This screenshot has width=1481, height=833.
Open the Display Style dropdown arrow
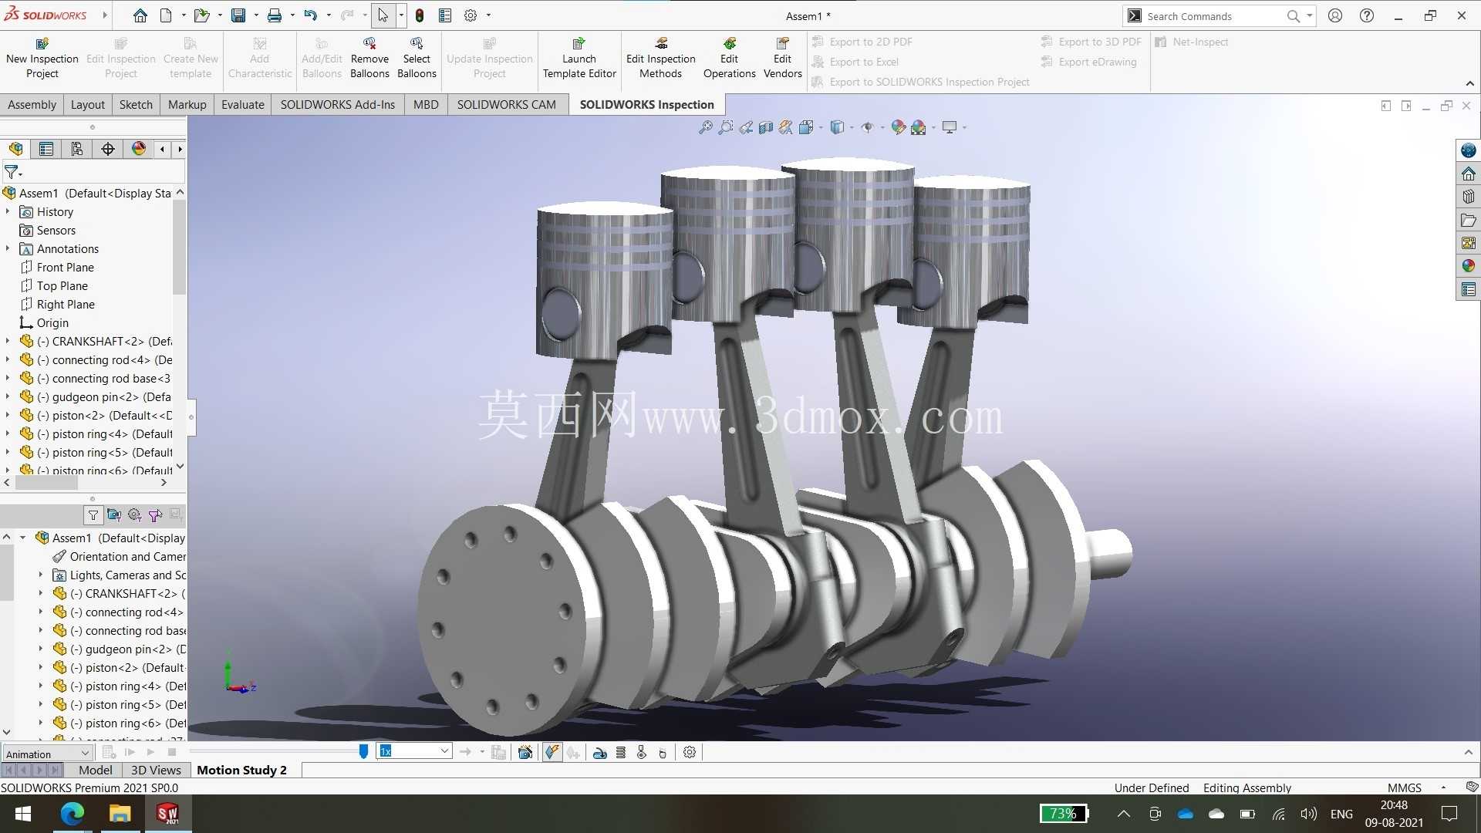(852, 128)
